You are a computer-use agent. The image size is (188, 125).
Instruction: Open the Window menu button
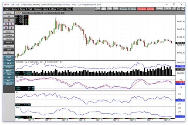(x=168, y=9)
